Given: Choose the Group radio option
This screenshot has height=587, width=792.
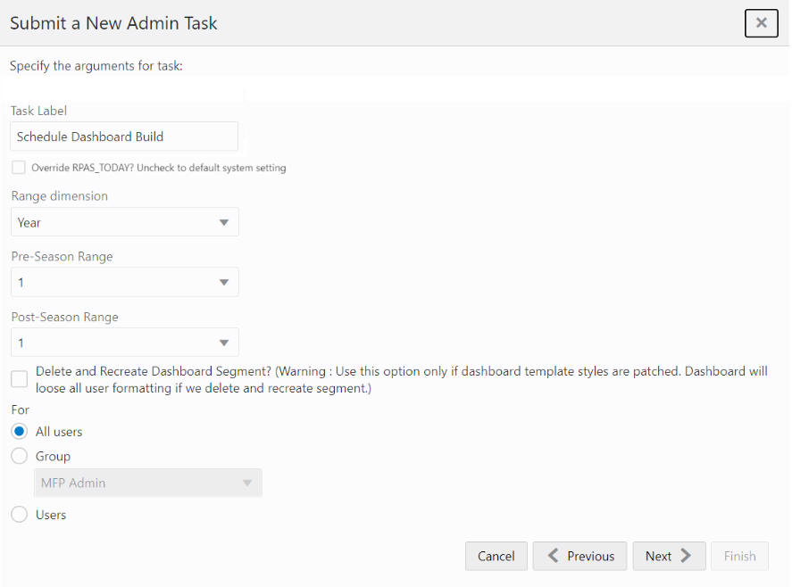Looking at the screenshot, I should [x=19, y=456].
